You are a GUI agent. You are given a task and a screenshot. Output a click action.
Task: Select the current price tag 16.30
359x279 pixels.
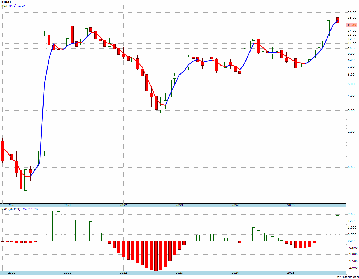[x=352, y=25]
